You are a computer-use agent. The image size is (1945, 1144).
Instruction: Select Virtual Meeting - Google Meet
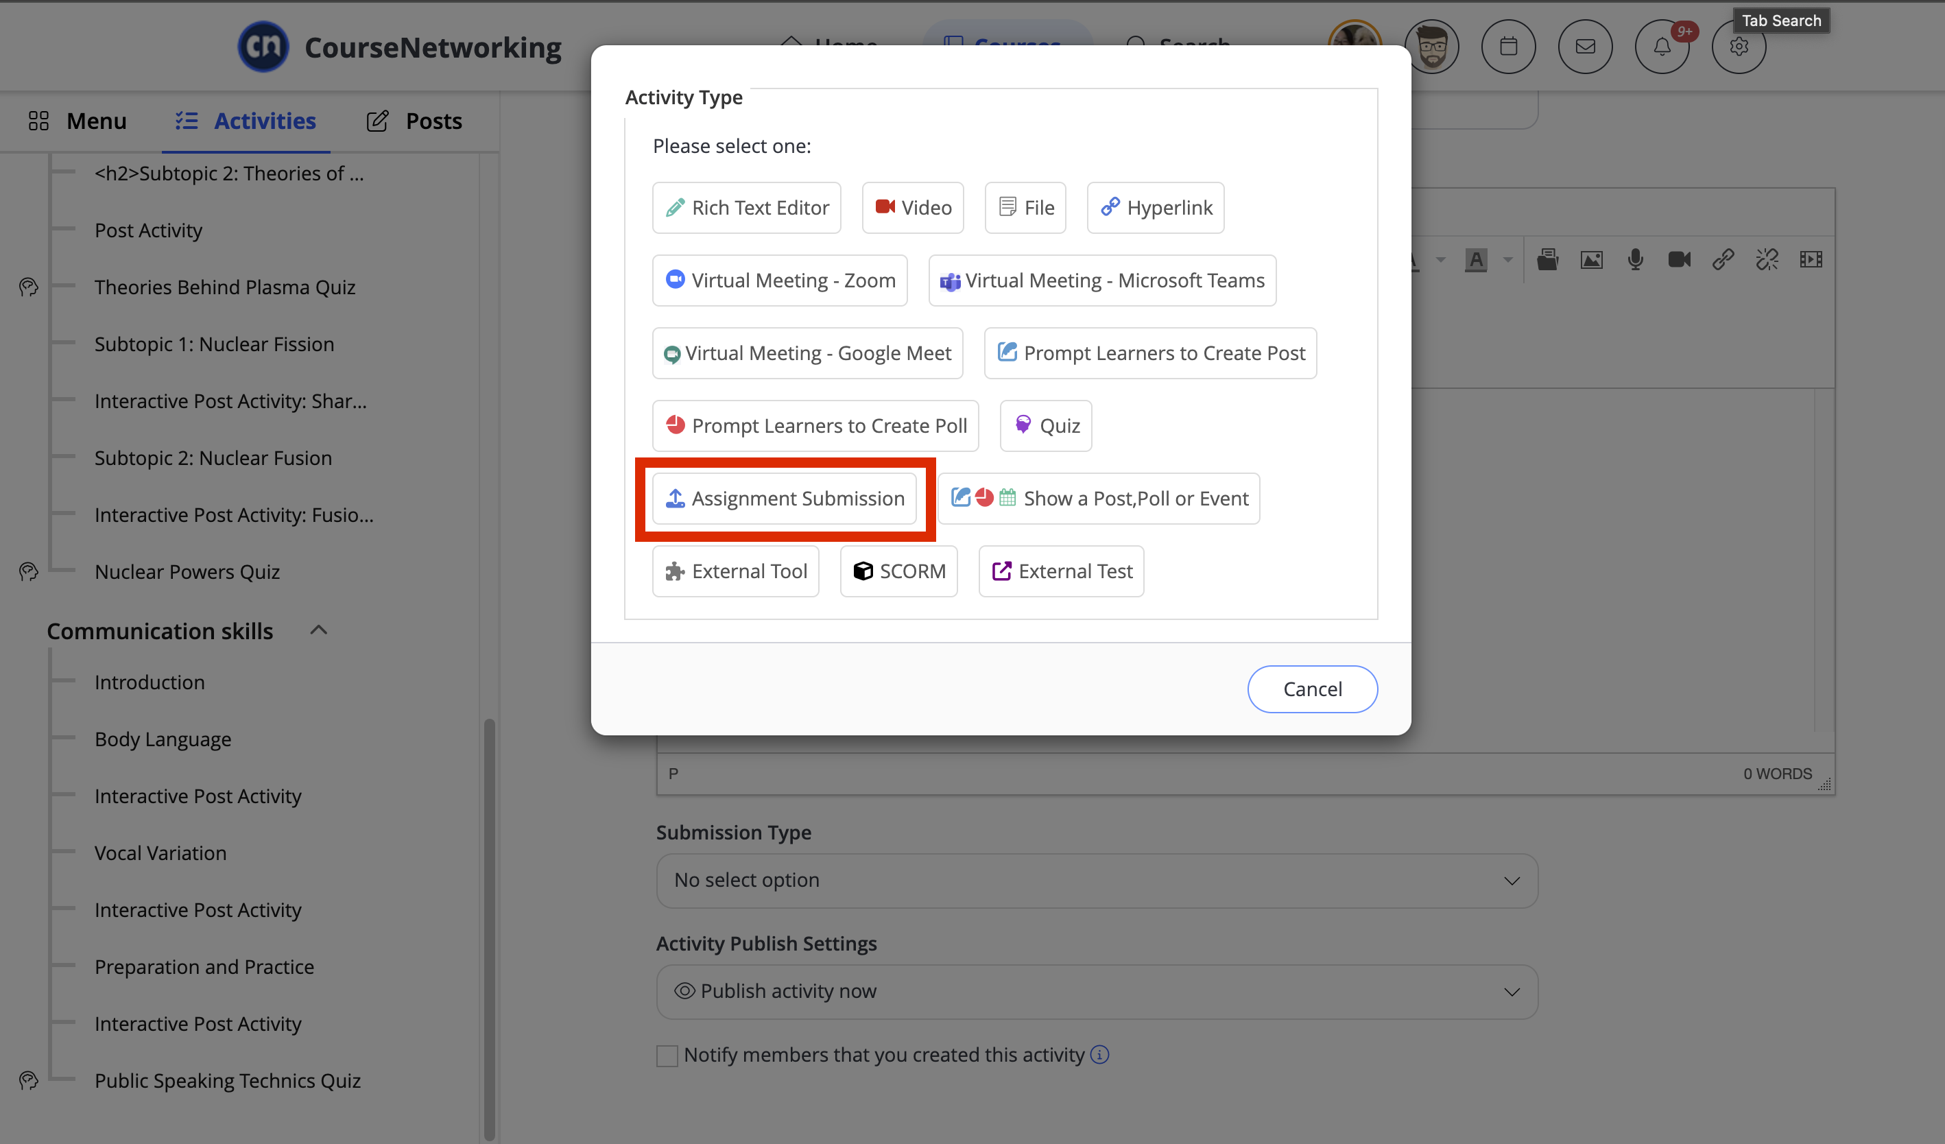[x=807, y=353]
